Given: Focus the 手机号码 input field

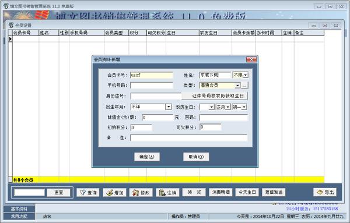Looking at the screenshot, I should click(x=152, y=86).
